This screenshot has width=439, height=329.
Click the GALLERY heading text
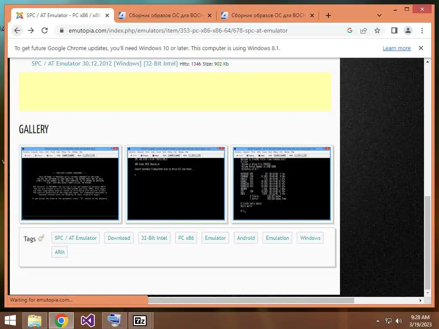34,129
